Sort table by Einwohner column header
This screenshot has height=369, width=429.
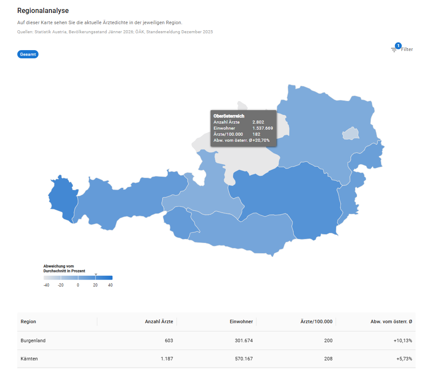click(x=241, y=322)
